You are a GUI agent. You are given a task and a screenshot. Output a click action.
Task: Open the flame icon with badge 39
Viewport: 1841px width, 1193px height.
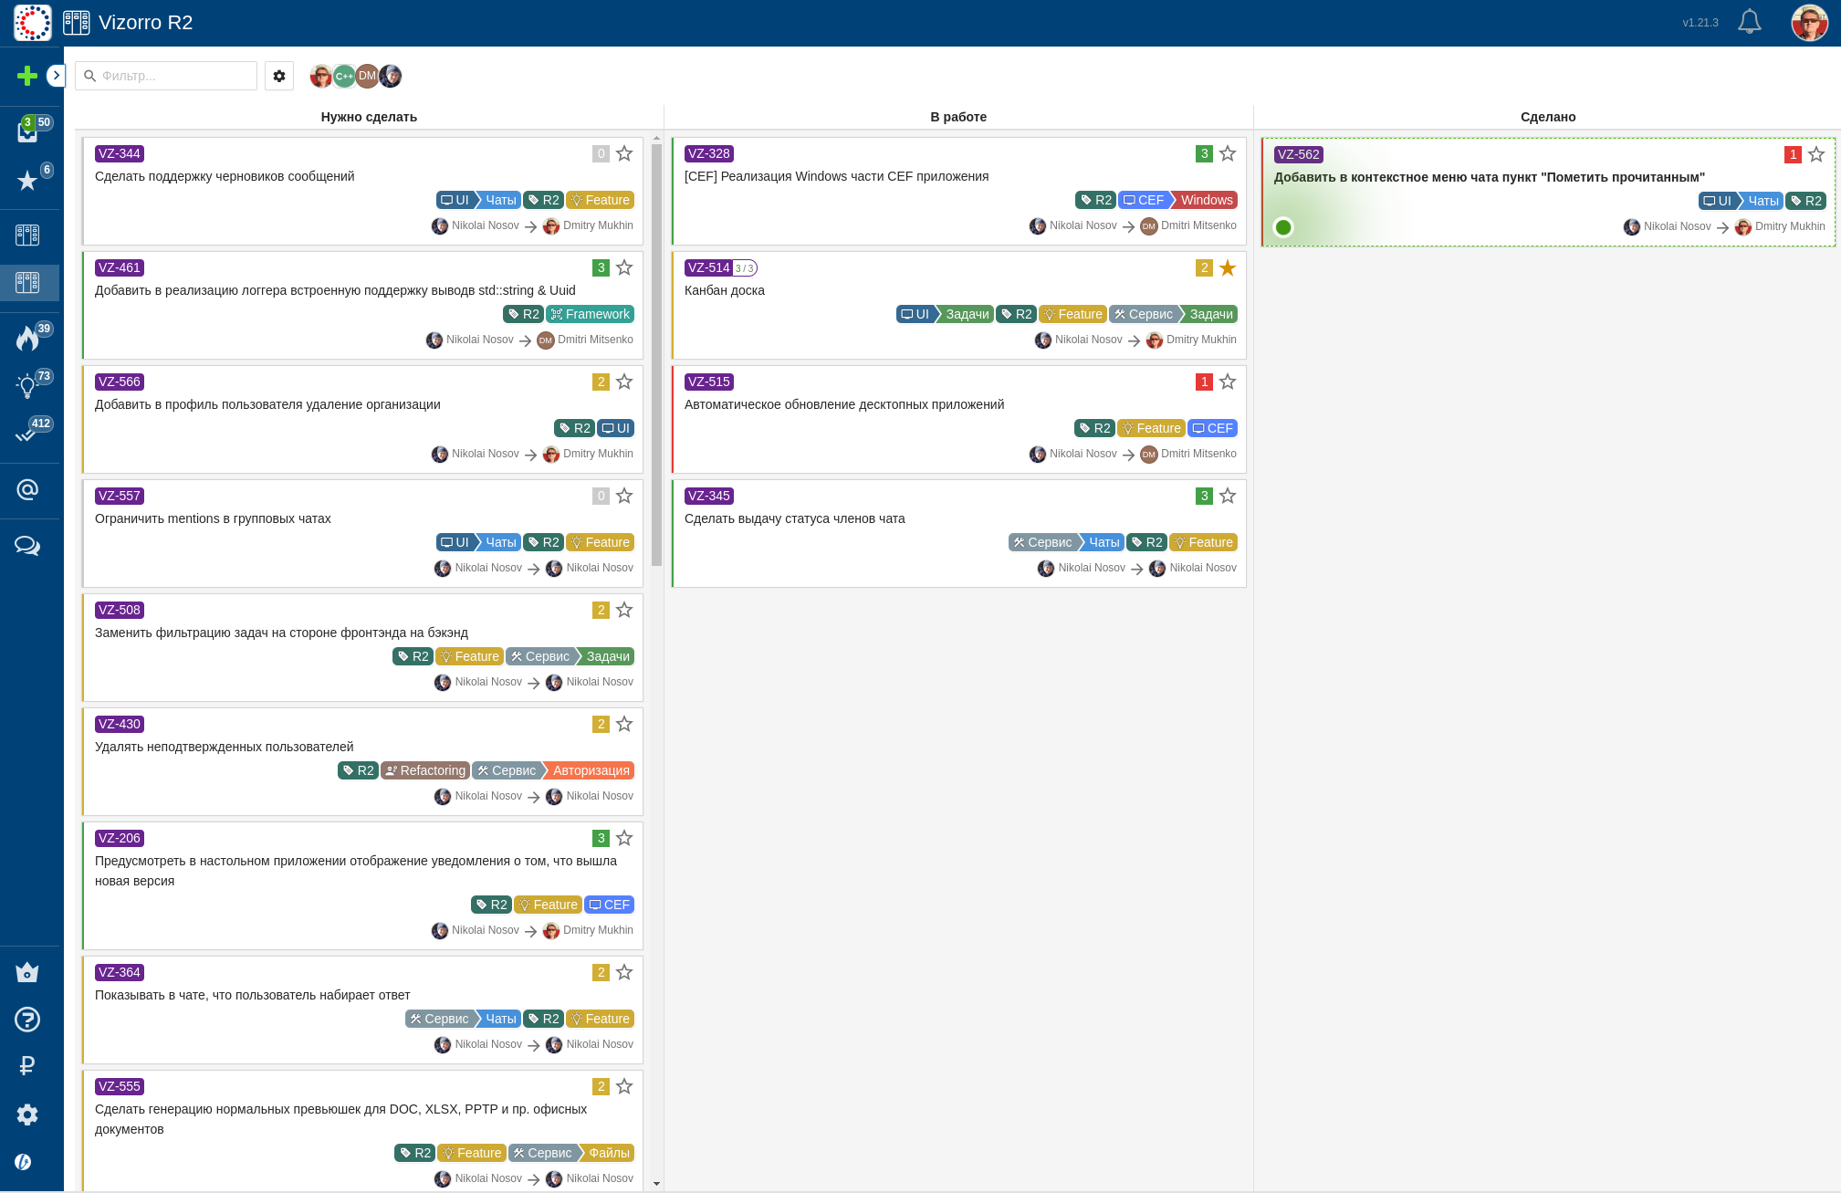pyautogui.click(x=27, y=339)
